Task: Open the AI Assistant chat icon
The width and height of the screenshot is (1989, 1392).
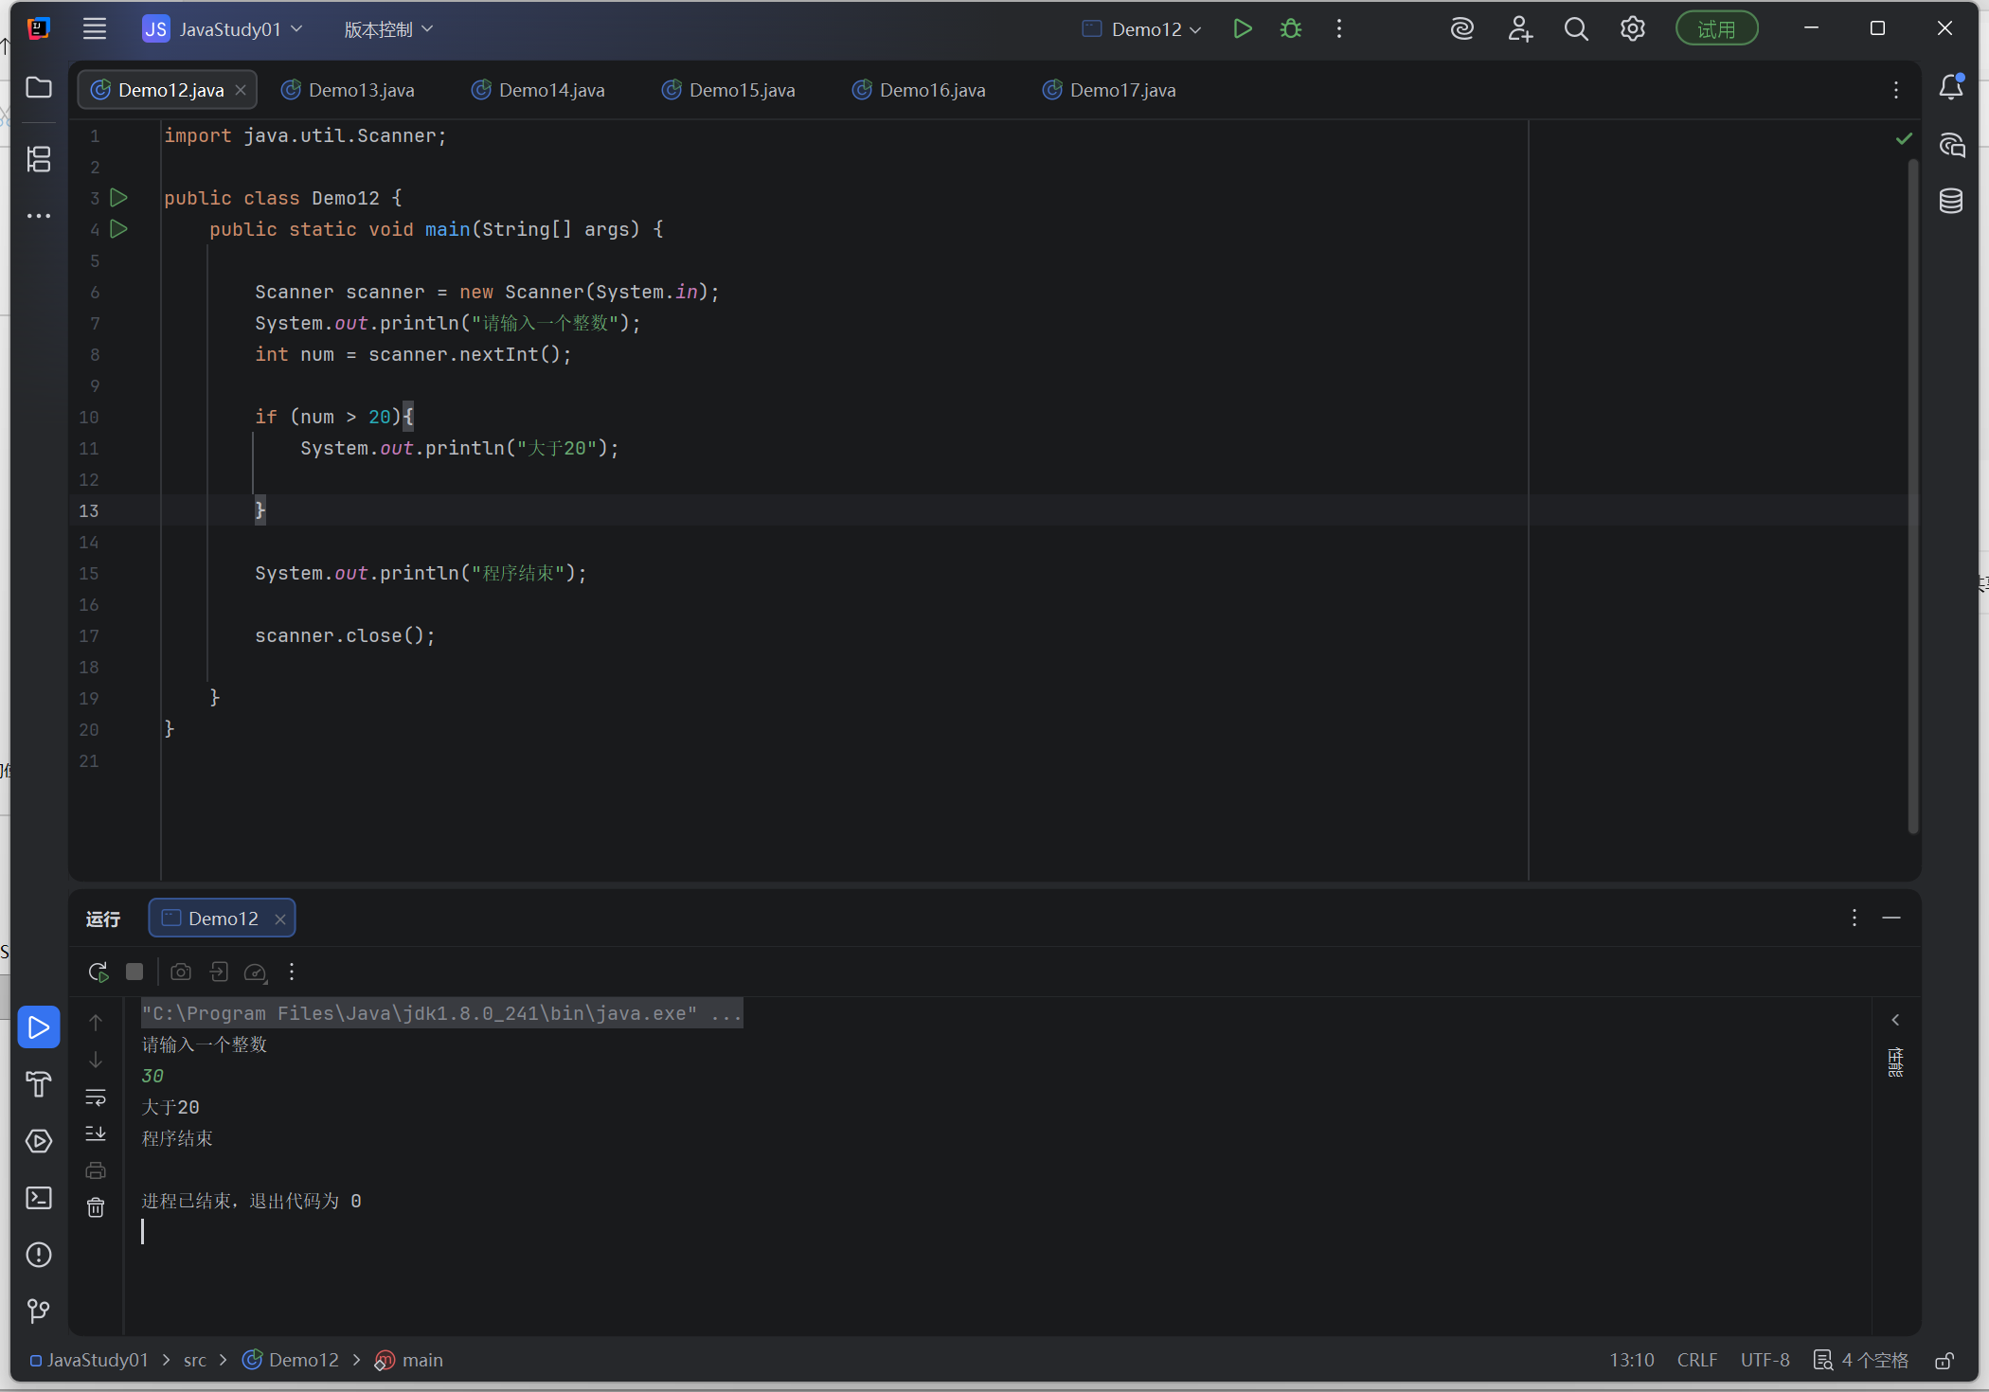Action: (1951, 145)
